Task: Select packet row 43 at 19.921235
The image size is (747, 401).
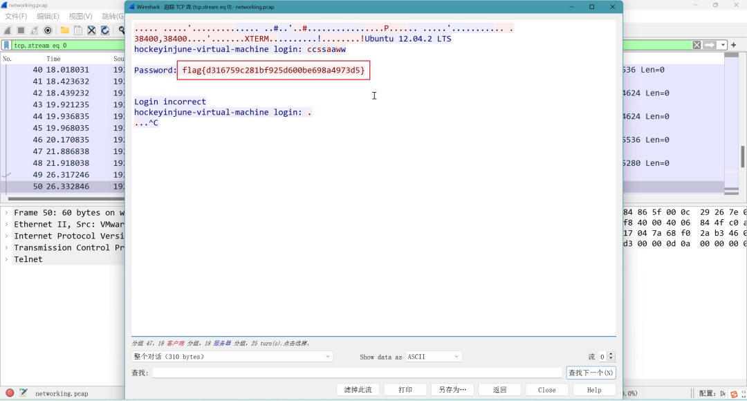Action: (62, 105)
